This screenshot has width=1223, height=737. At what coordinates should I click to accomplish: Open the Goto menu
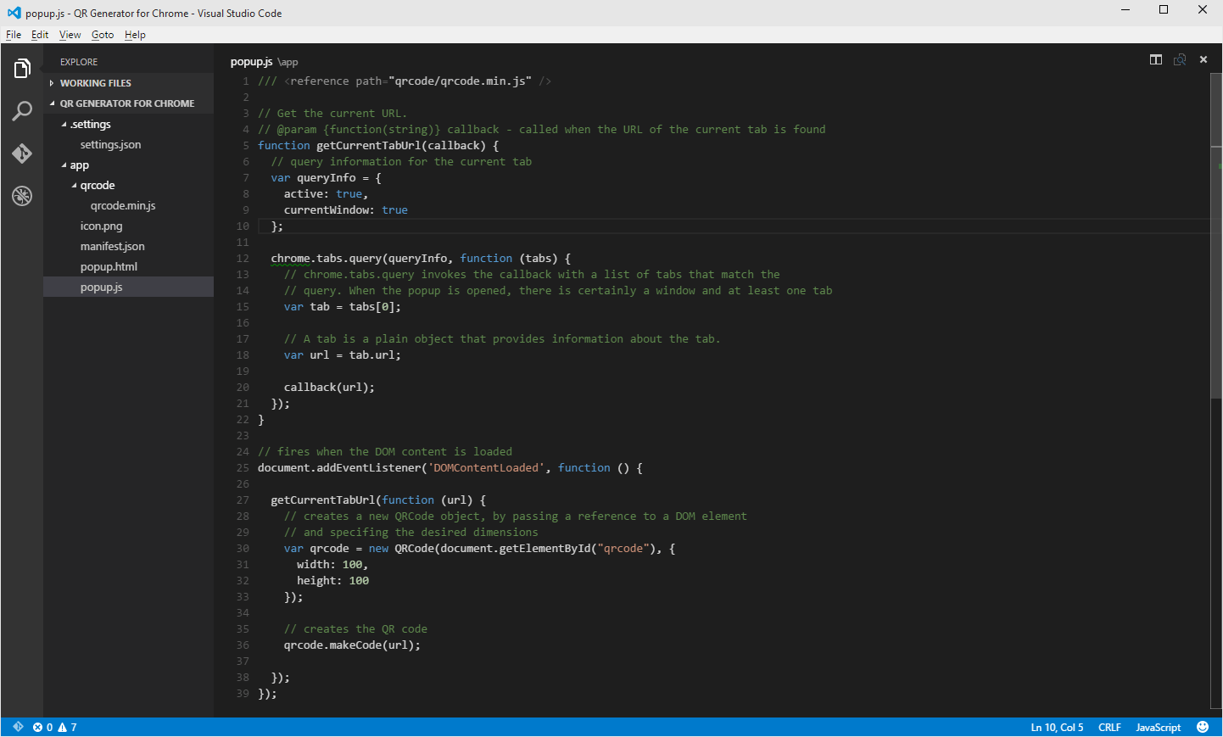click(103, 35)
